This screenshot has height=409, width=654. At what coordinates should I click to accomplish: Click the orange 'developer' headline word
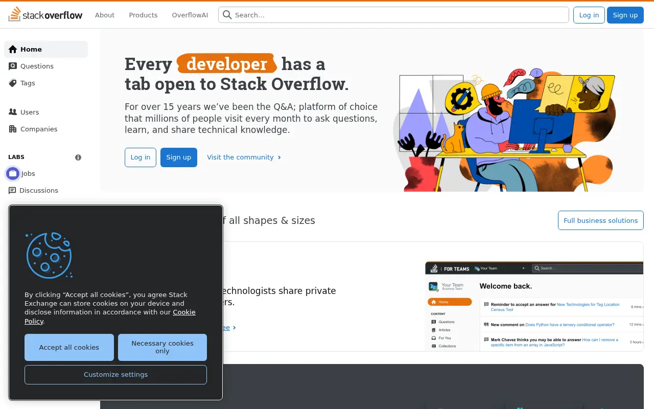click(227, 64)
